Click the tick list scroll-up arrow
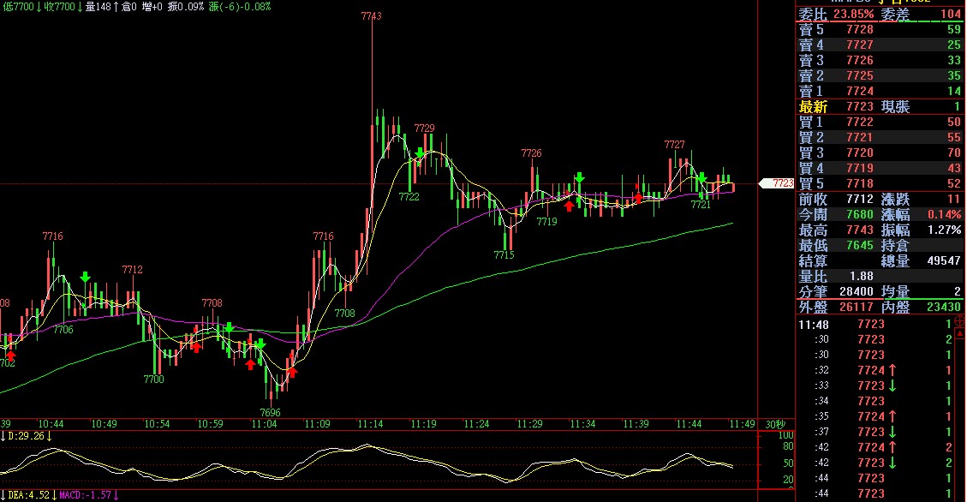The width and height of the screenshot is (967, 502). (x=960, y=333)
